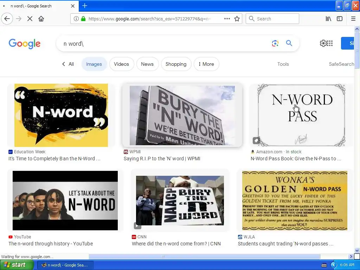Select the Google Search taskbar window button
The height and width of the screenshot is (270, 360).
pos(65,265)
